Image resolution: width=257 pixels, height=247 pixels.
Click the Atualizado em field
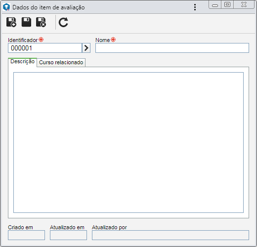pyautogui.click(x=68, y=235)
